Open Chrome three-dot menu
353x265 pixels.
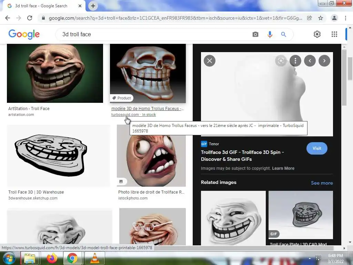[x=345, y=18]
